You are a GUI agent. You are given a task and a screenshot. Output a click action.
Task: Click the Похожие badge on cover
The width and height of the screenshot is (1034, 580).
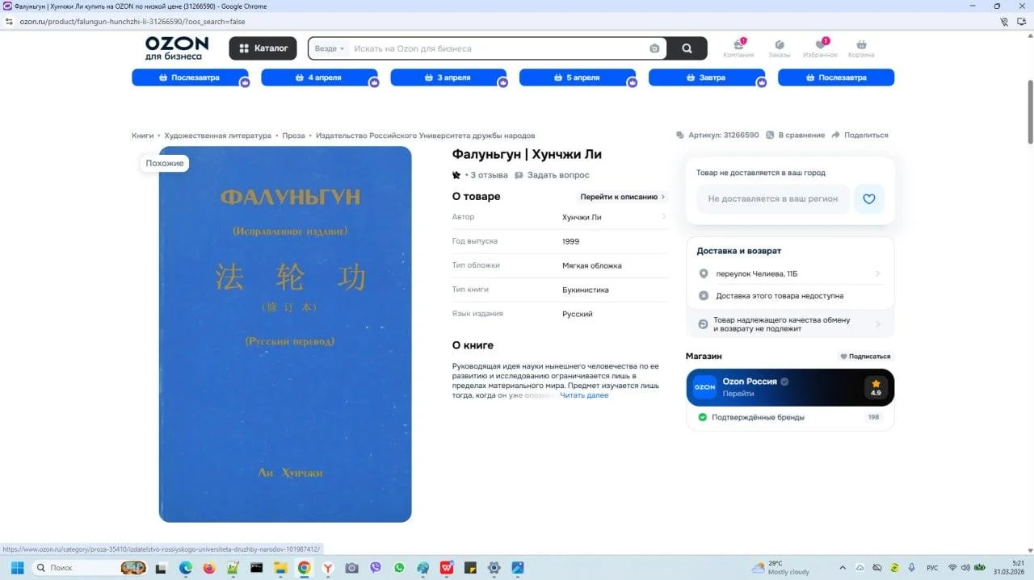coord(165,163)
